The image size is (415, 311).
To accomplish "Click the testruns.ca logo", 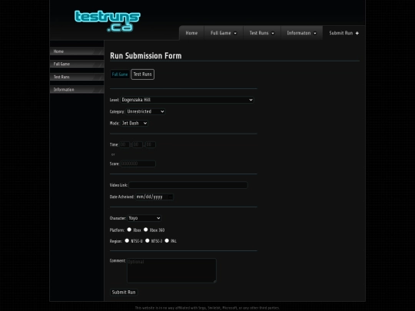I will [x=107, y=22].
